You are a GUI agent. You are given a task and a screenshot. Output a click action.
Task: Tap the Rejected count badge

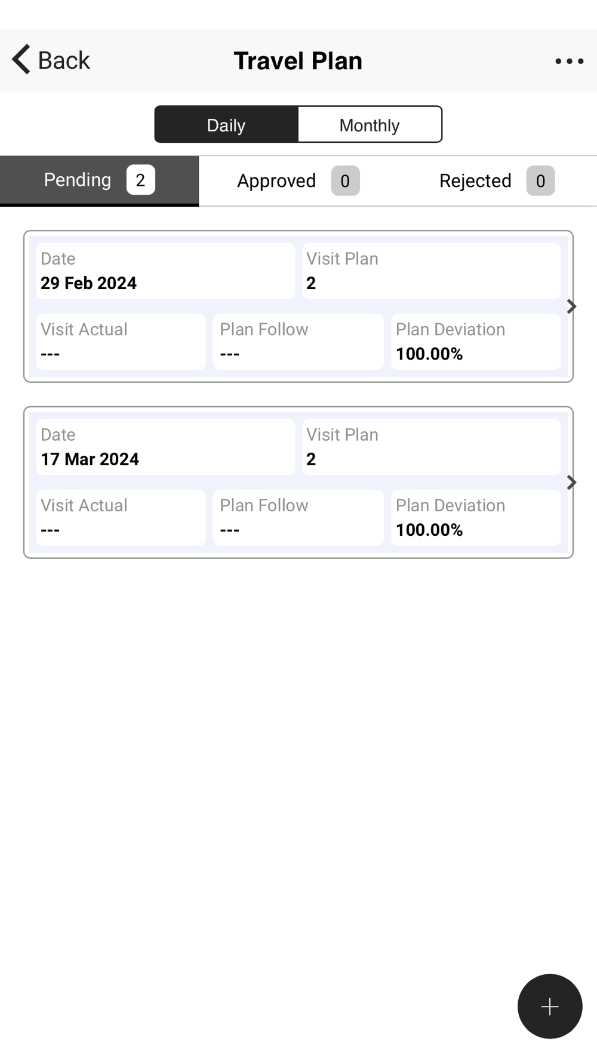pos(540,181)
